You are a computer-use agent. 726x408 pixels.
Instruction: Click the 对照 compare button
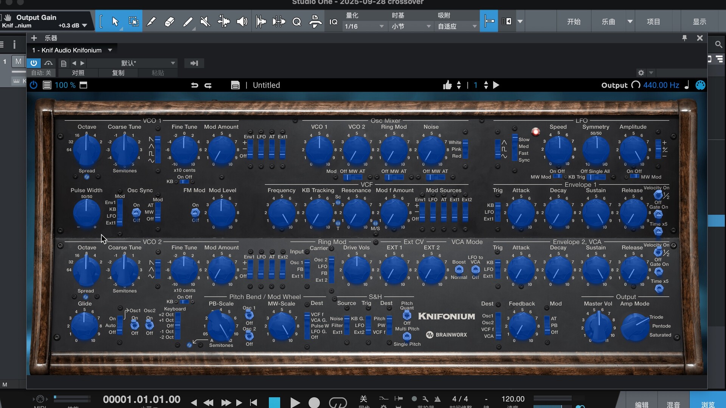pos(78,73)
